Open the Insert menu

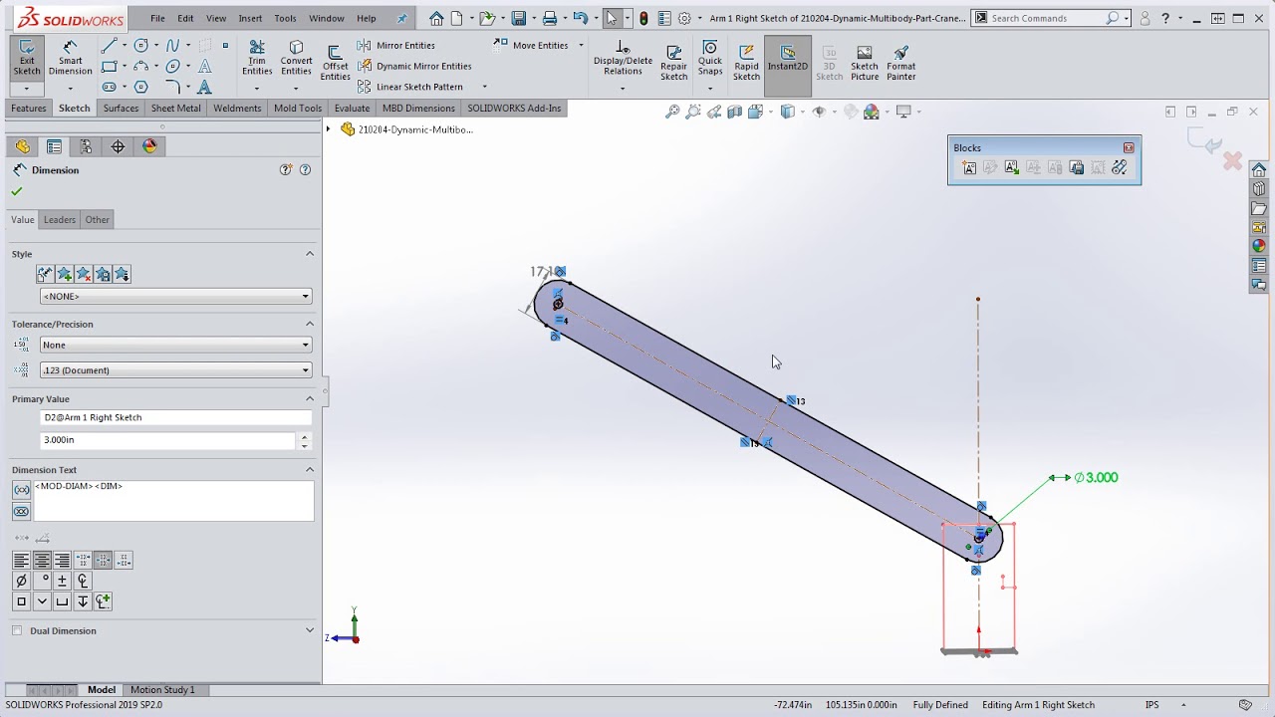(250, 18)
